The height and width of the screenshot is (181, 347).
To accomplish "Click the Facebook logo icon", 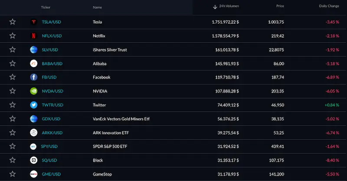I will [x=34, y=78].
